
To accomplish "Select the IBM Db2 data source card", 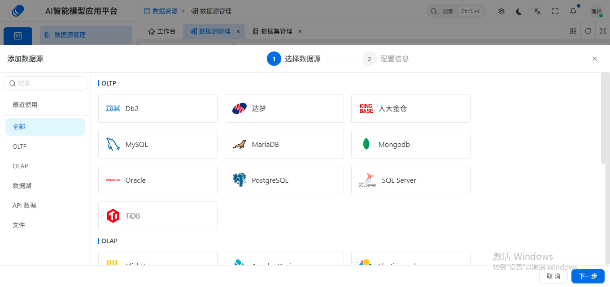I will tap(158, 108).
